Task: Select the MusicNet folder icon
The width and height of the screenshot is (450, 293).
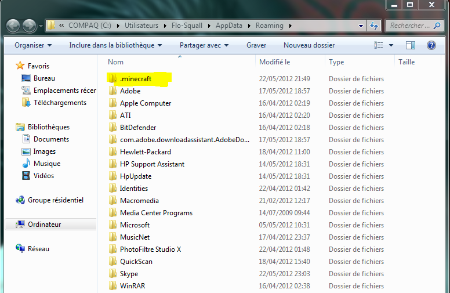Action: [x=113, y=237]
